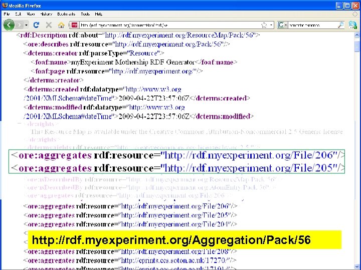Image resolution: width=361 pixels, height=270 pixels.
Task: Click the vertical scrollbar up arrow
Action: click(x=356, y=35)
